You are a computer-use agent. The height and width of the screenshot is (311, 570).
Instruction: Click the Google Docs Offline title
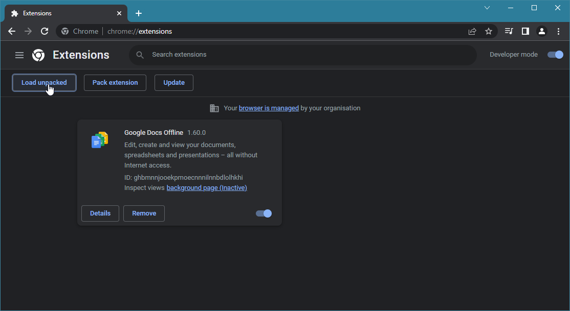154,132
